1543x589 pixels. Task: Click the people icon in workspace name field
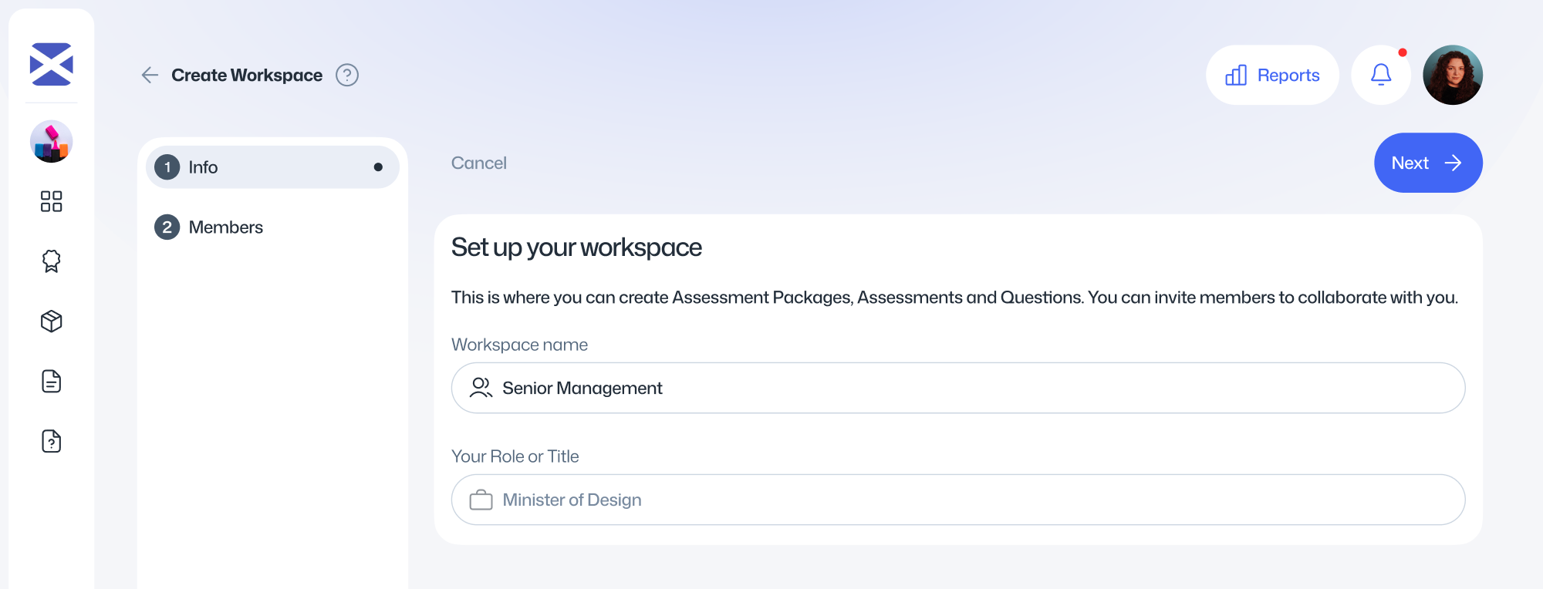(x=481, y=388)
